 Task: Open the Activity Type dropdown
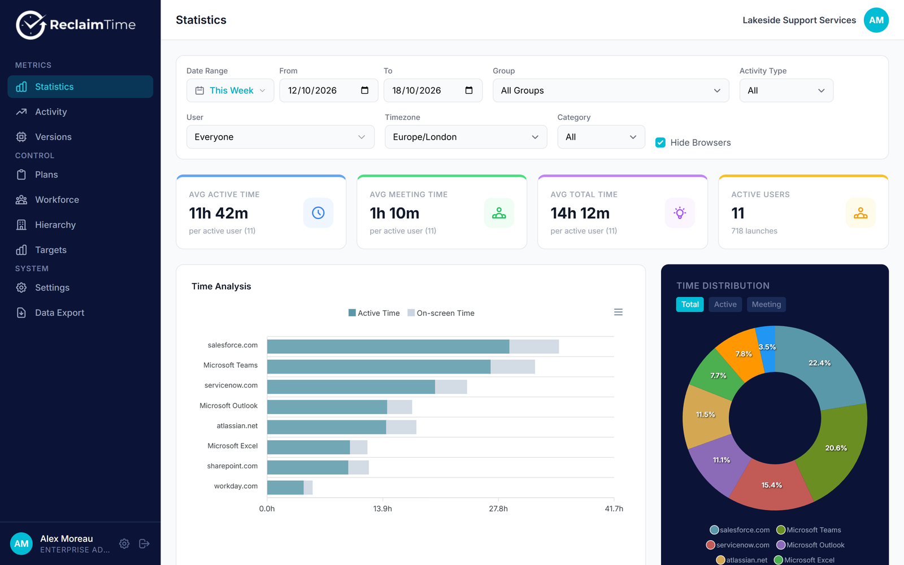pyautogui.click(x=786, y=90)
